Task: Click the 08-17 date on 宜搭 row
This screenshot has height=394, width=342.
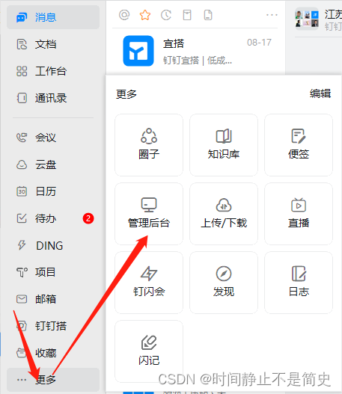Action: tap(259, 43)
